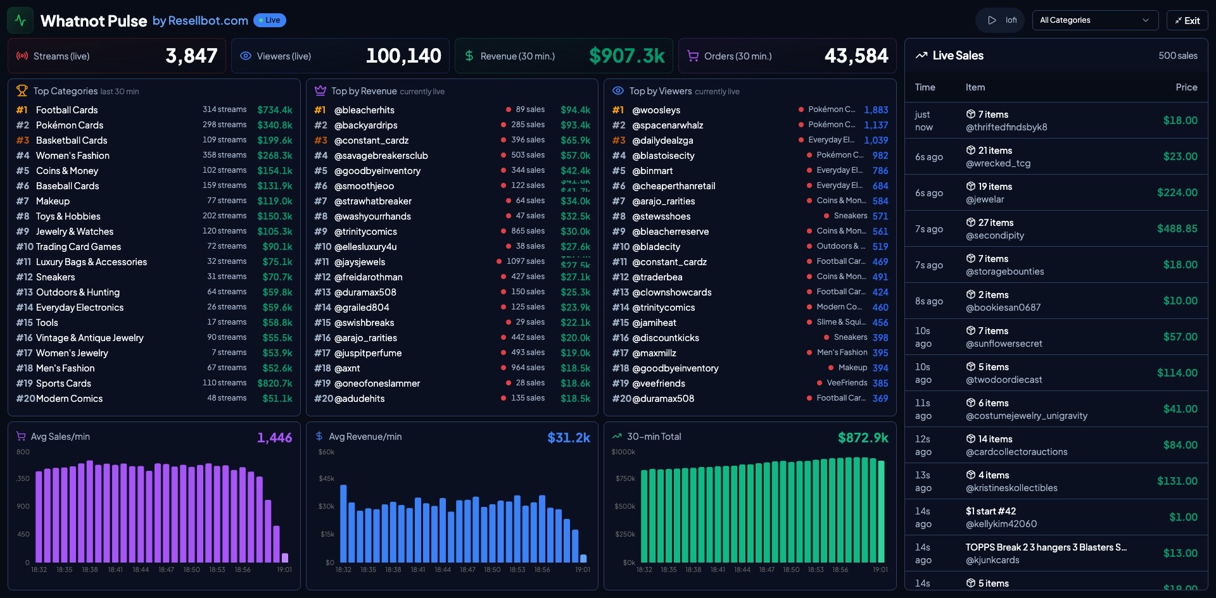1216x598 pixels.
Task: Click the Top by Viewers eye icon
Action: click(x=618, y=90)
